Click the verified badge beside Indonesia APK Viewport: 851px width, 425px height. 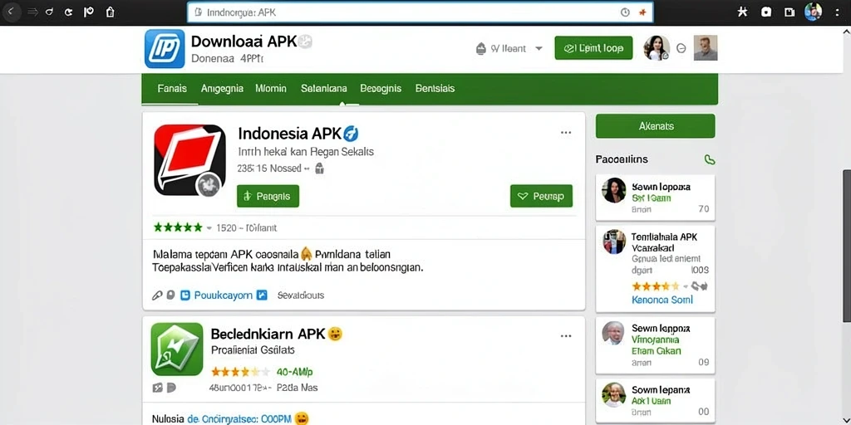pos(352,133)
